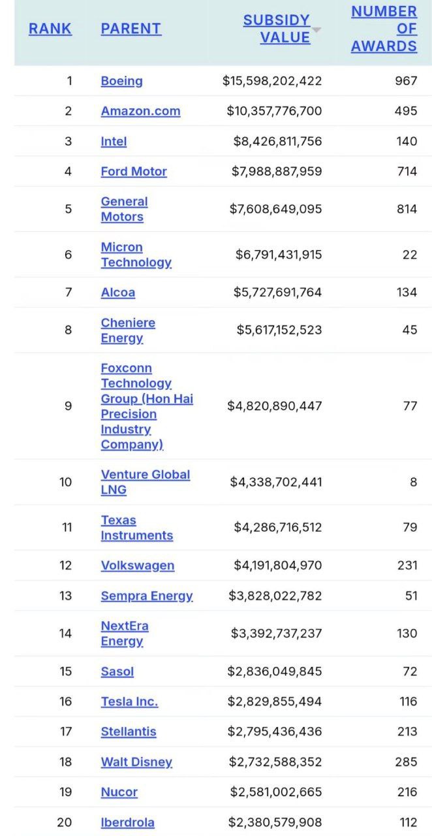Open the Micron Technology link
This screenshot has height=836, width=432.
(x=136, y=255)
